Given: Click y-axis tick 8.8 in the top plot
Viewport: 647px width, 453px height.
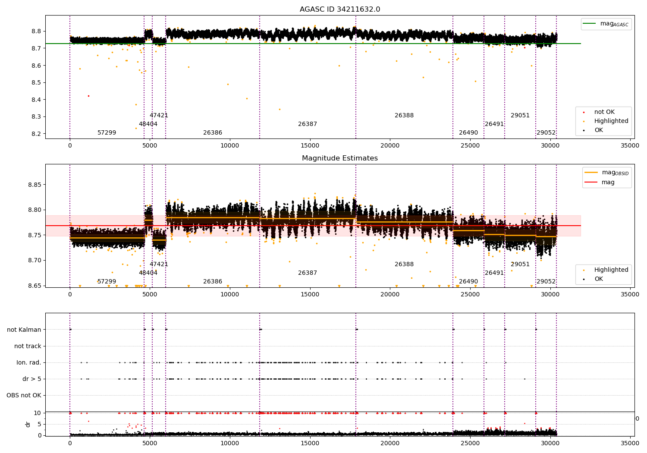Looking at the screenshot, I should tap(36, 31).
